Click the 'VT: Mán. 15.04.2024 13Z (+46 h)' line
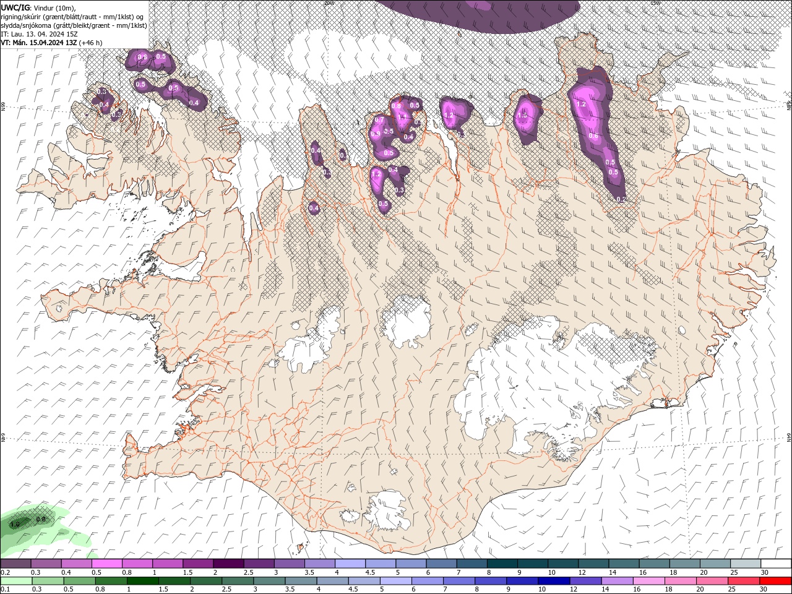The width and height of the screenshot is (792, 594). click(x=51, y=42)
